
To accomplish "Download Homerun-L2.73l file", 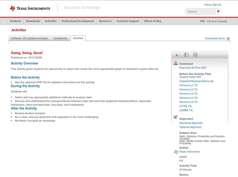I will (188, 90).
